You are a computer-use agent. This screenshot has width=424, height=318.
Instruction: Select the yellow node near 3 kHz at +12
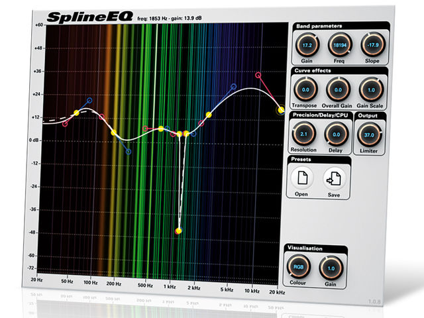click(x=209, y=115)
